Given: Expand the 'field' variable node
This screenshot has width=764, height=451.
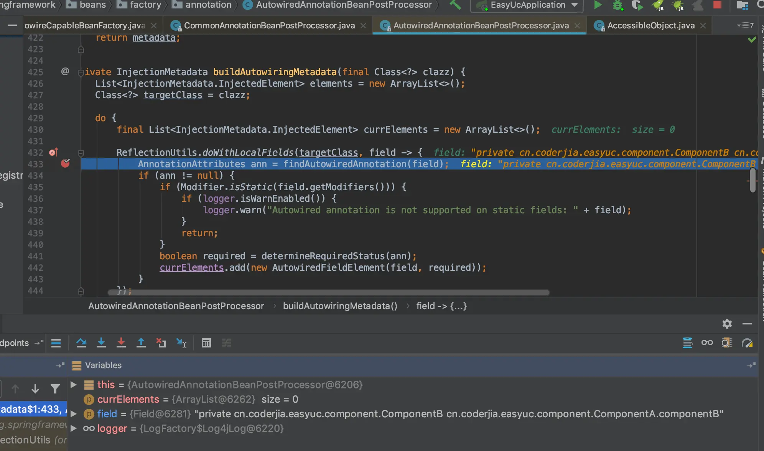Looking at the screenshot, I should 74,414.
